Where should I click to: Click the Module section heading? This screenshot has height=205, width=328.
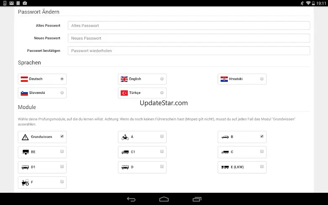click(27, 107)
